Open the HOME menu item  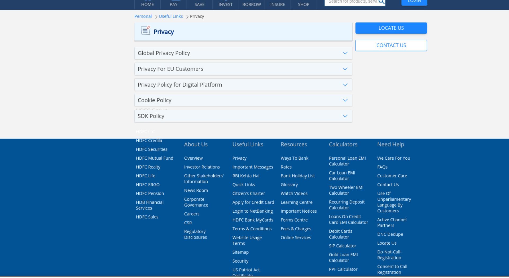[147, 5]
